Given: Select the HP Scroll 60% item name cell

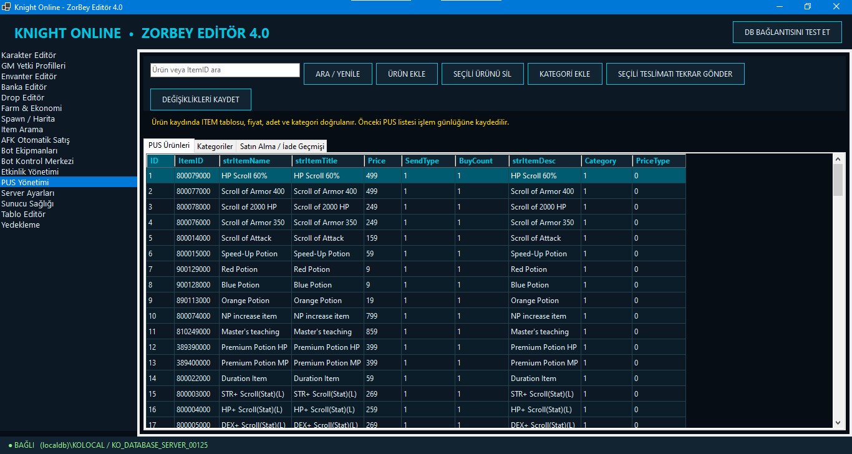Looking at the screenshot, I should tap(256, 176).
